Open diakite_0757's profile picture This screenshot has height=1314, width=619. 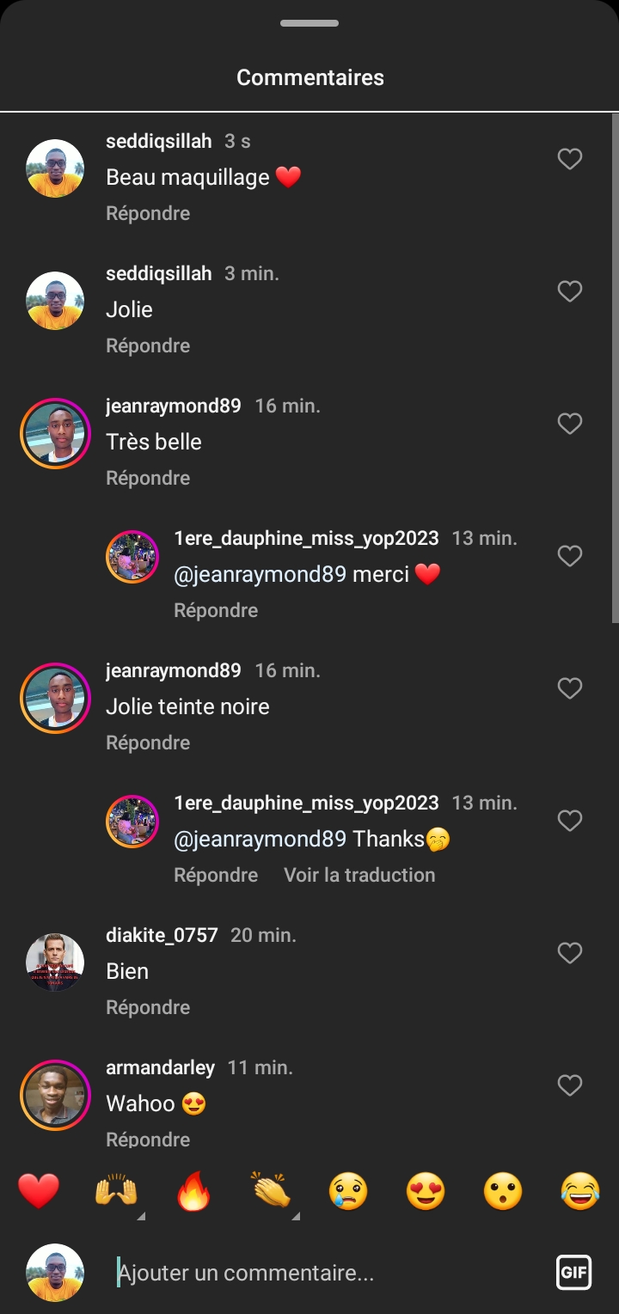click(55, 962)
